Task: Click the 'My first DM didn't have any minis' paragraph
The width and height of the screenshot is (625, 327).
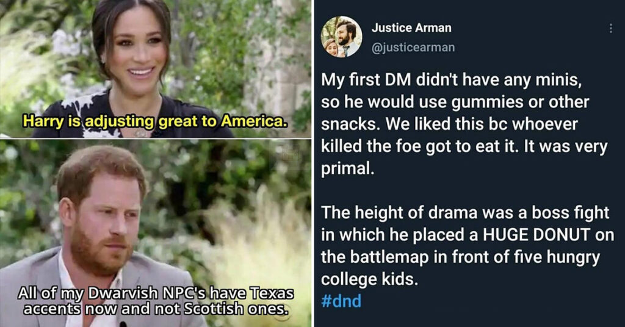Action: 464,124
